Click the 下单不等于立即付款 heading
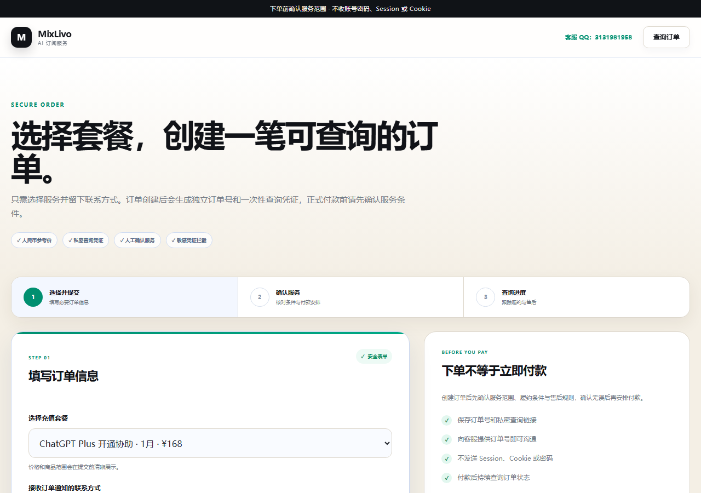The width and height of the screenshot is (701, 493). click(494, 371)
